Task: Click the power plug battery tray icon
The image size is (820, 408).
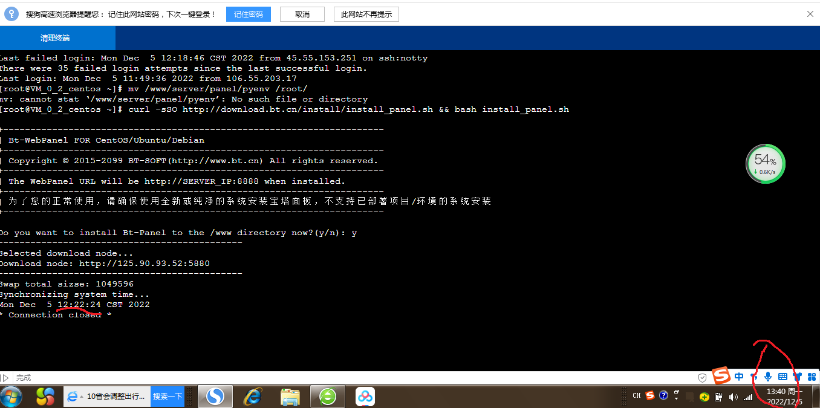Action: pos(718,397)
